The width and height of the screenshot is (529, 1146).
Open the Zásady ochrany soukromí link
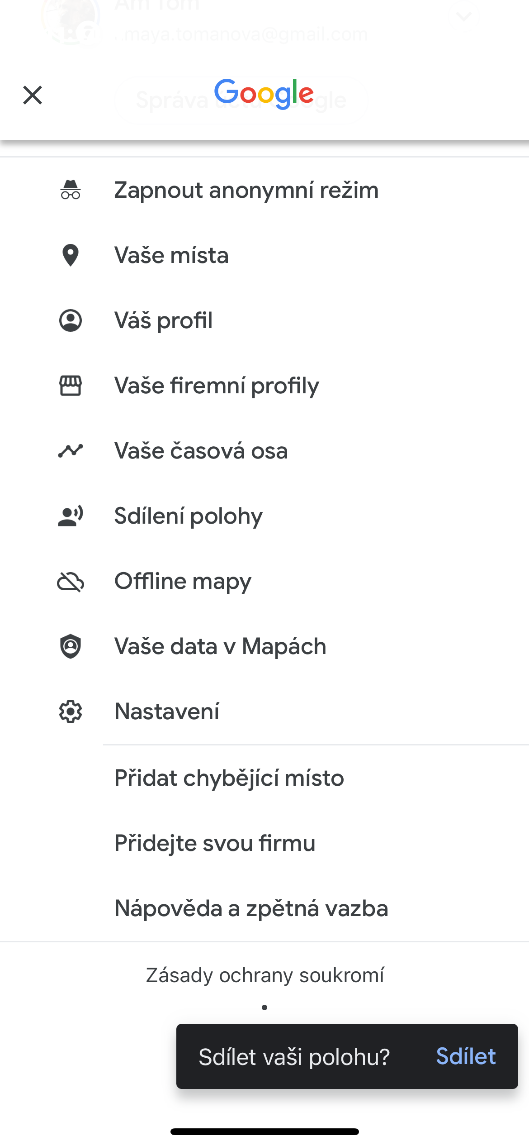[265, 975]
